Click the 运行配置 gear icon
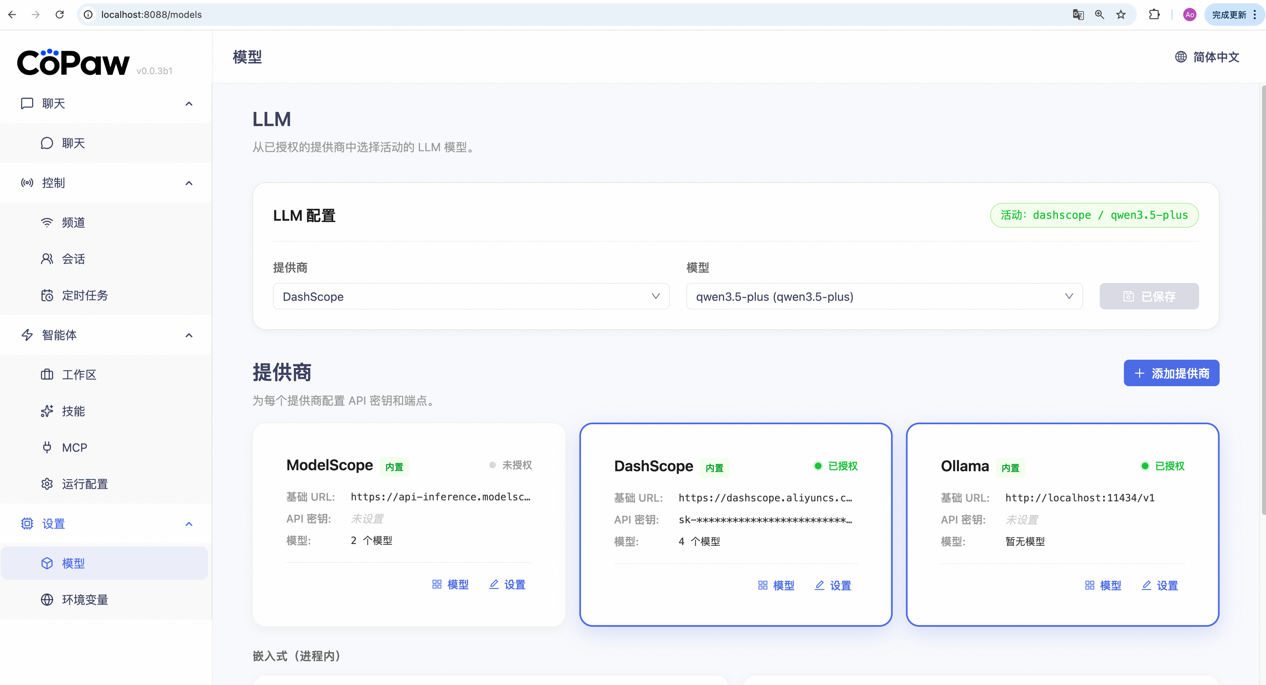This screenshot has width=1266, height=685. click(x=47, y=484)
